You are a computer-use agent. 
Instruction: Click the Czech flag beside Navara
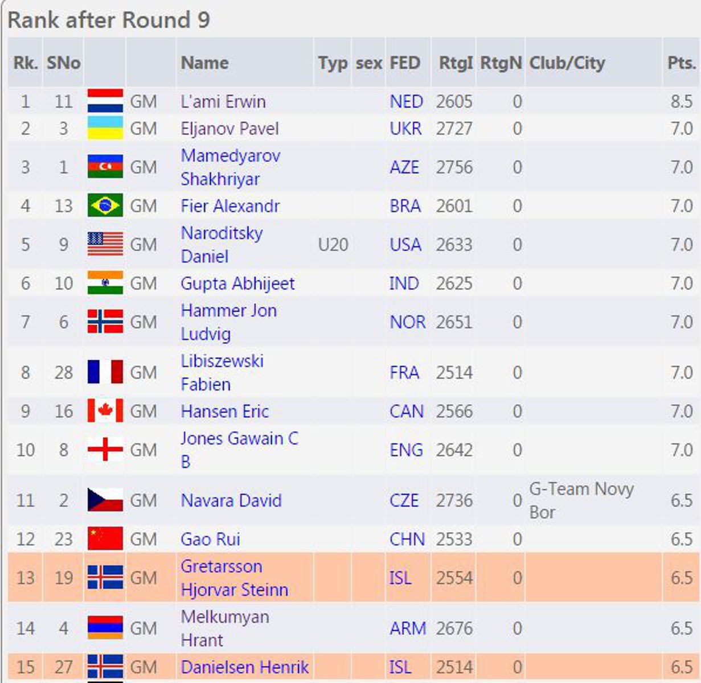pos(105,500)
